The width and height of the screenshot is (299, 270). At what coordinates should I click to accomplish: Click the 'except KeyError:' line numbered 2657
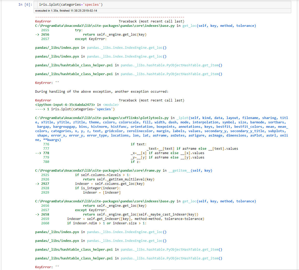tap(74, 39)
